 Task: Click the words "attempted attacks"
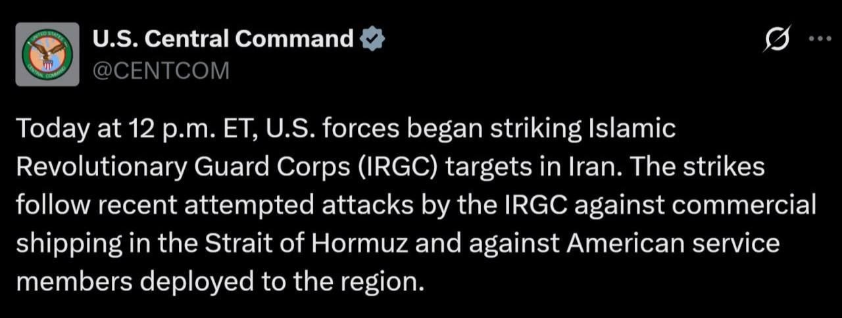click(272, 206)
